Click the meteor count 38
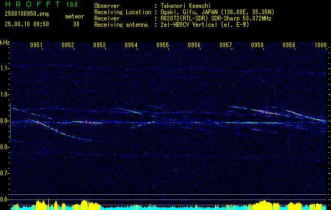This screenshot has width=331, height=210. tap(76, 24)
